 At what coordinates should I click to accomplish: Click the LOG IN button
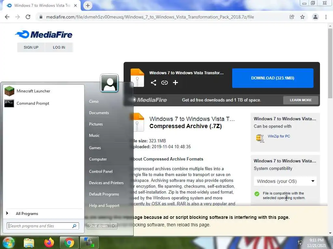(59, 47)
